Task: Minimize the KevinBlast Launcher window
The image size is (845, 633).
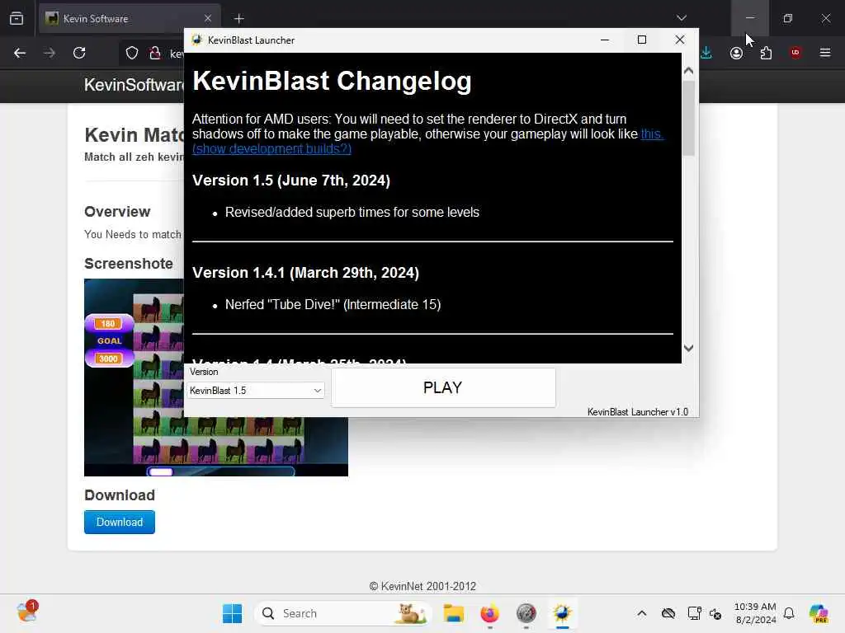Action: [x=605, y=40]
